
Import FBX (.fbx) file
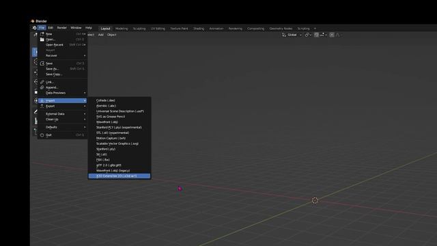[119, 160]
